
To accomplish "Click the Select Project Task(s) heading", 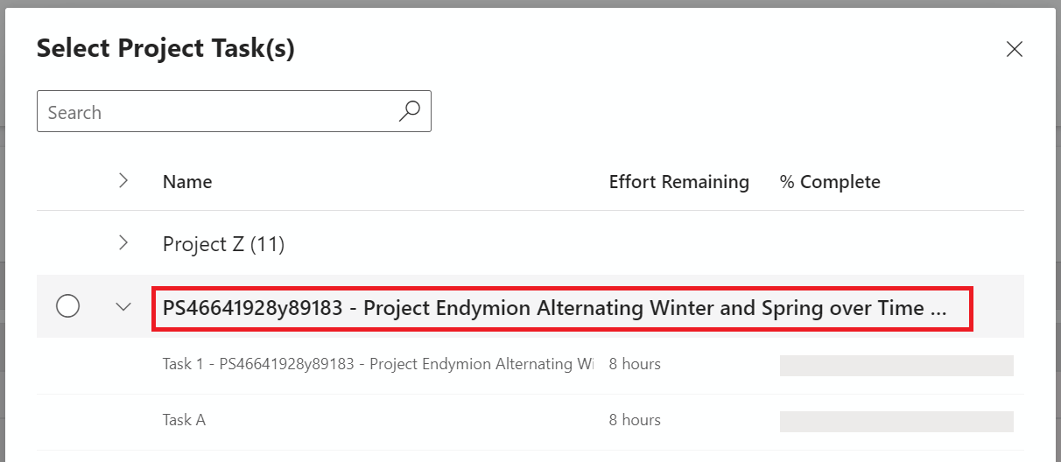I will point(165,49).
